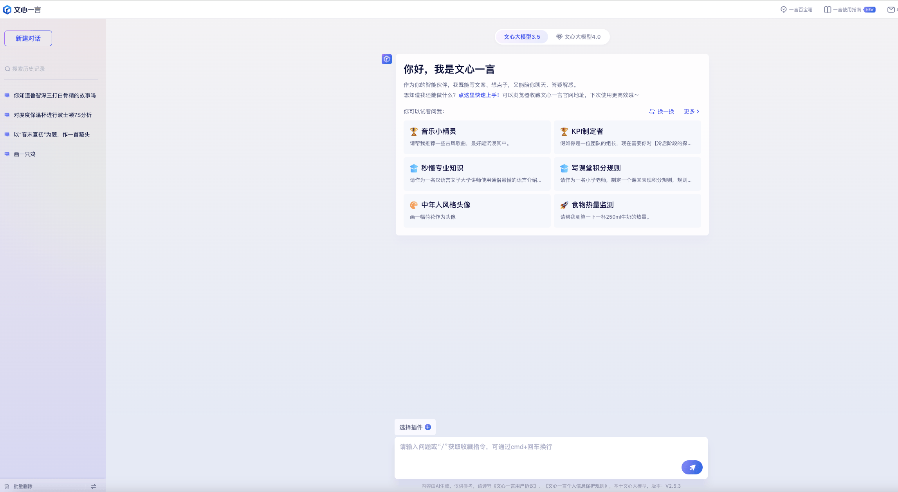
Task: Click the diamond icon of 文心大模型4.0
Action: point(559,37)
